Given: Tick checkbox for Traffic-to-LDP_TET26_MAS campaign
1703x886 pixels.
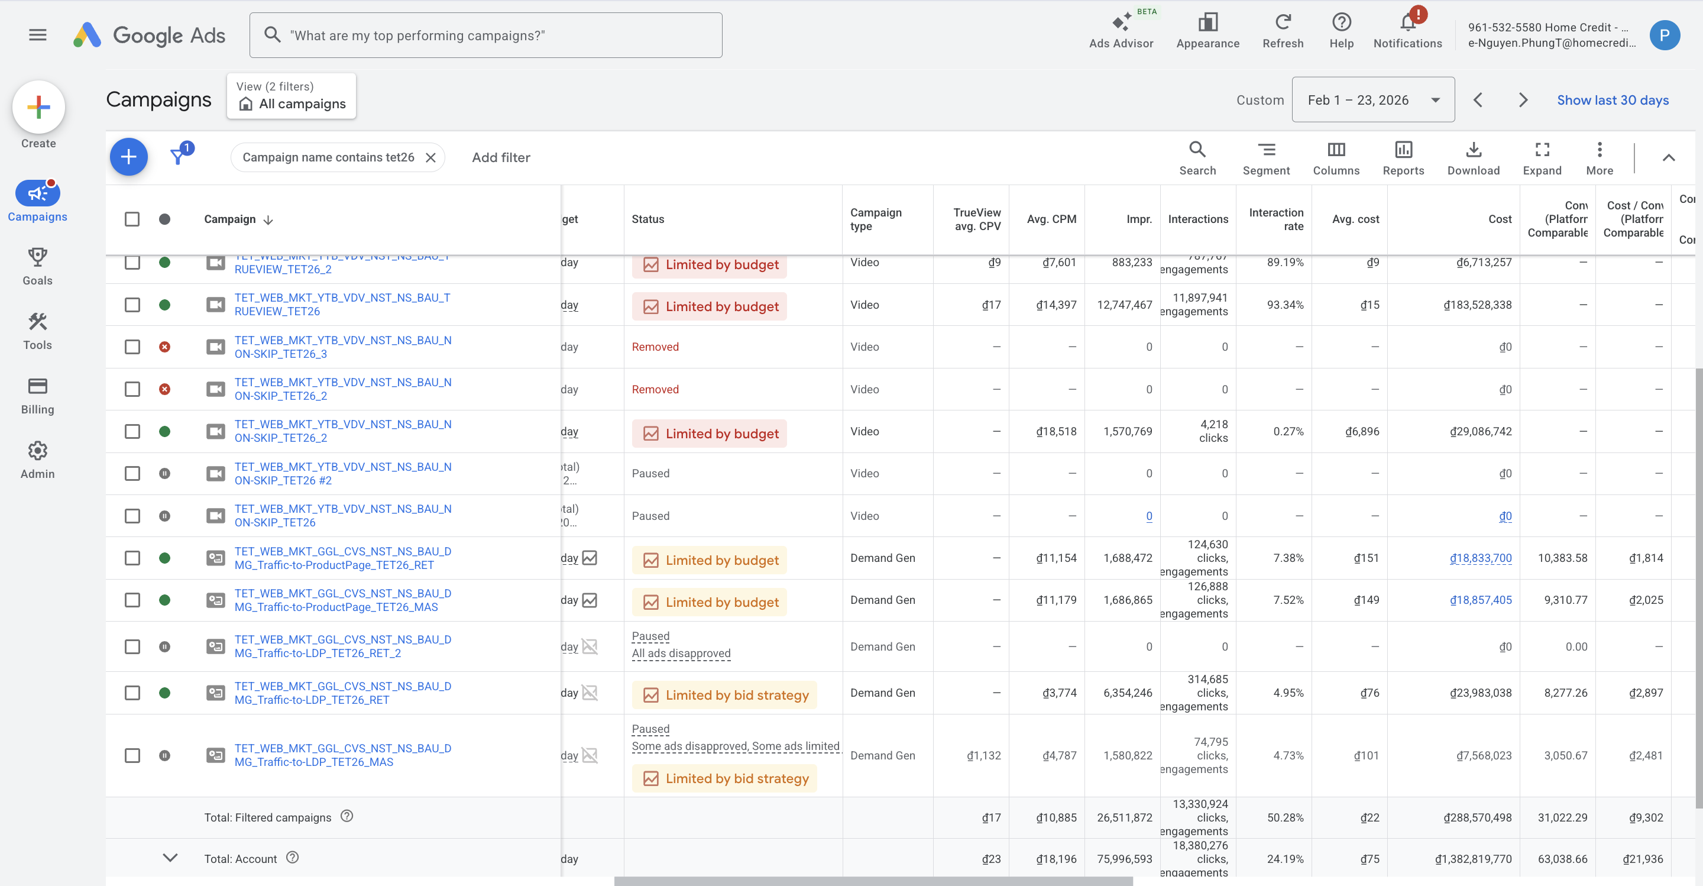Looking at the screenshot, I should [132, 755].
